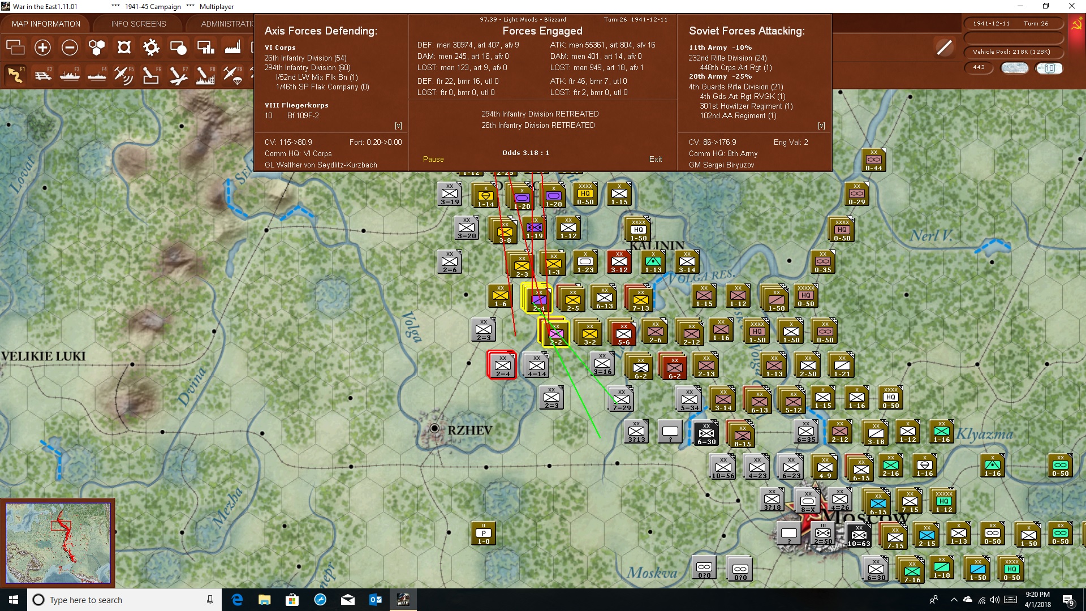The height and width of the screenshot is (611, 1086).
Task: Click Pause in the combat report
Action: (x=433, y=160)
